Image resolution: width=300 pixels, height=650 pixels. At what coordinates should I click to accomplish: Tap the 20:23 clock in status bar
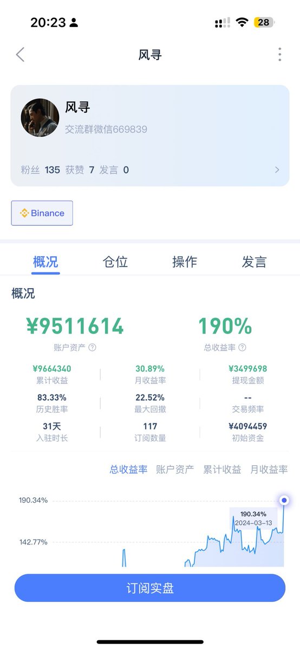48,22
